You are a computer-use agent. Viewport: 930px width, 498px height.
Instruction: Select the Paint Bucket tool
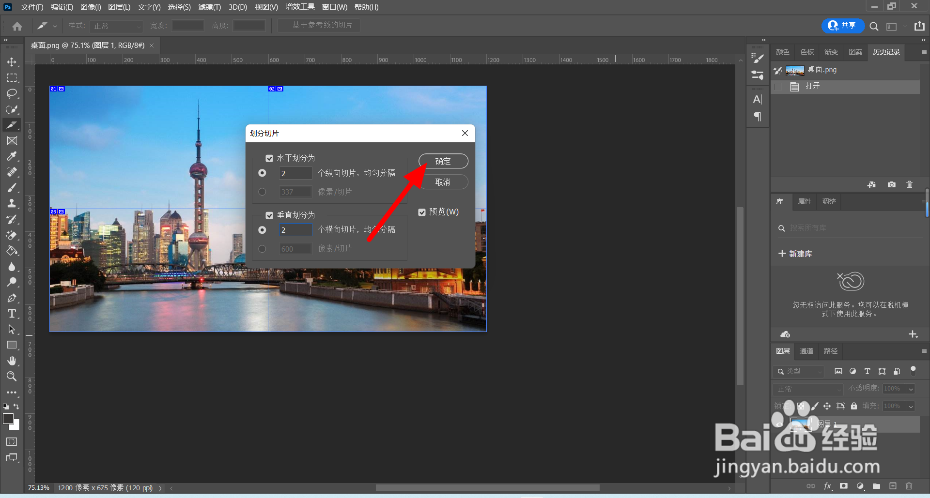click(12, 251)
